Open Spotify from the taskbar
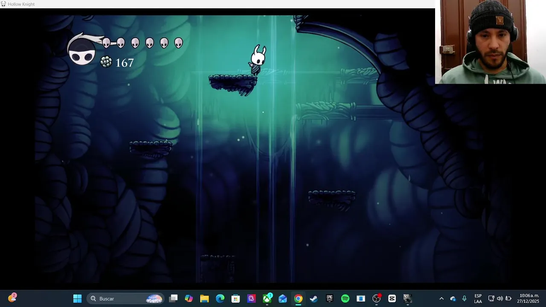This screenshot has width=546, height=307. (x=345, y=298)
